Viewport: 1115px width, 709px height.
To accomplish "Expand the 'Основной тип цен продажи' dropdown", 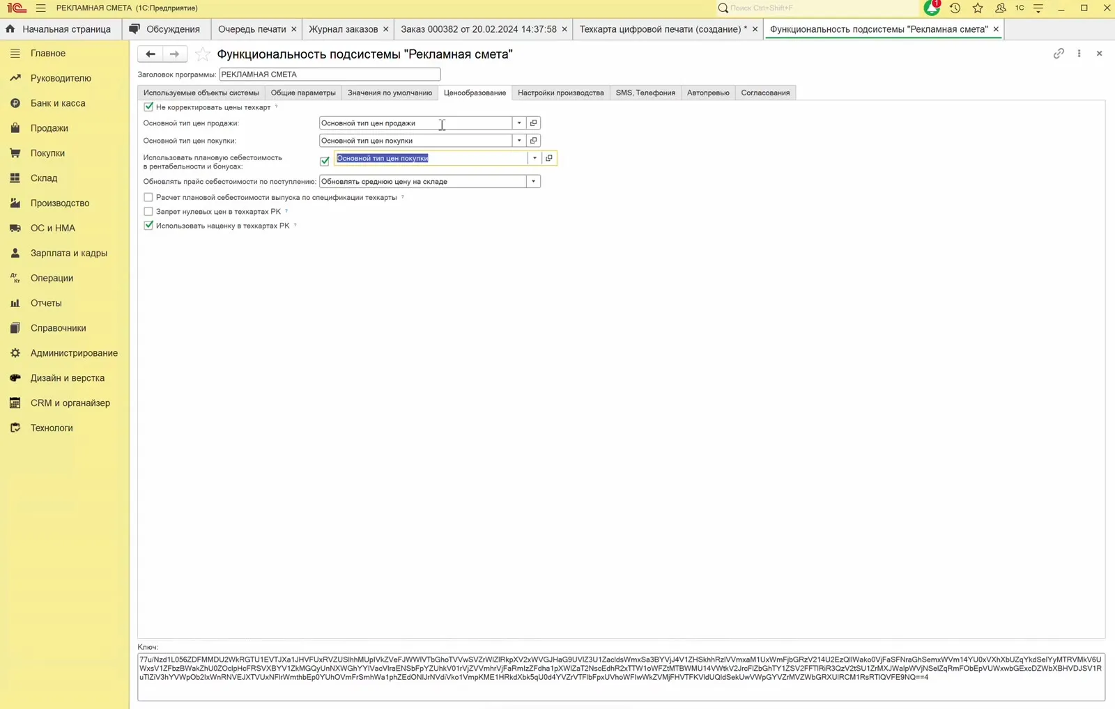I will coord(519,123).
